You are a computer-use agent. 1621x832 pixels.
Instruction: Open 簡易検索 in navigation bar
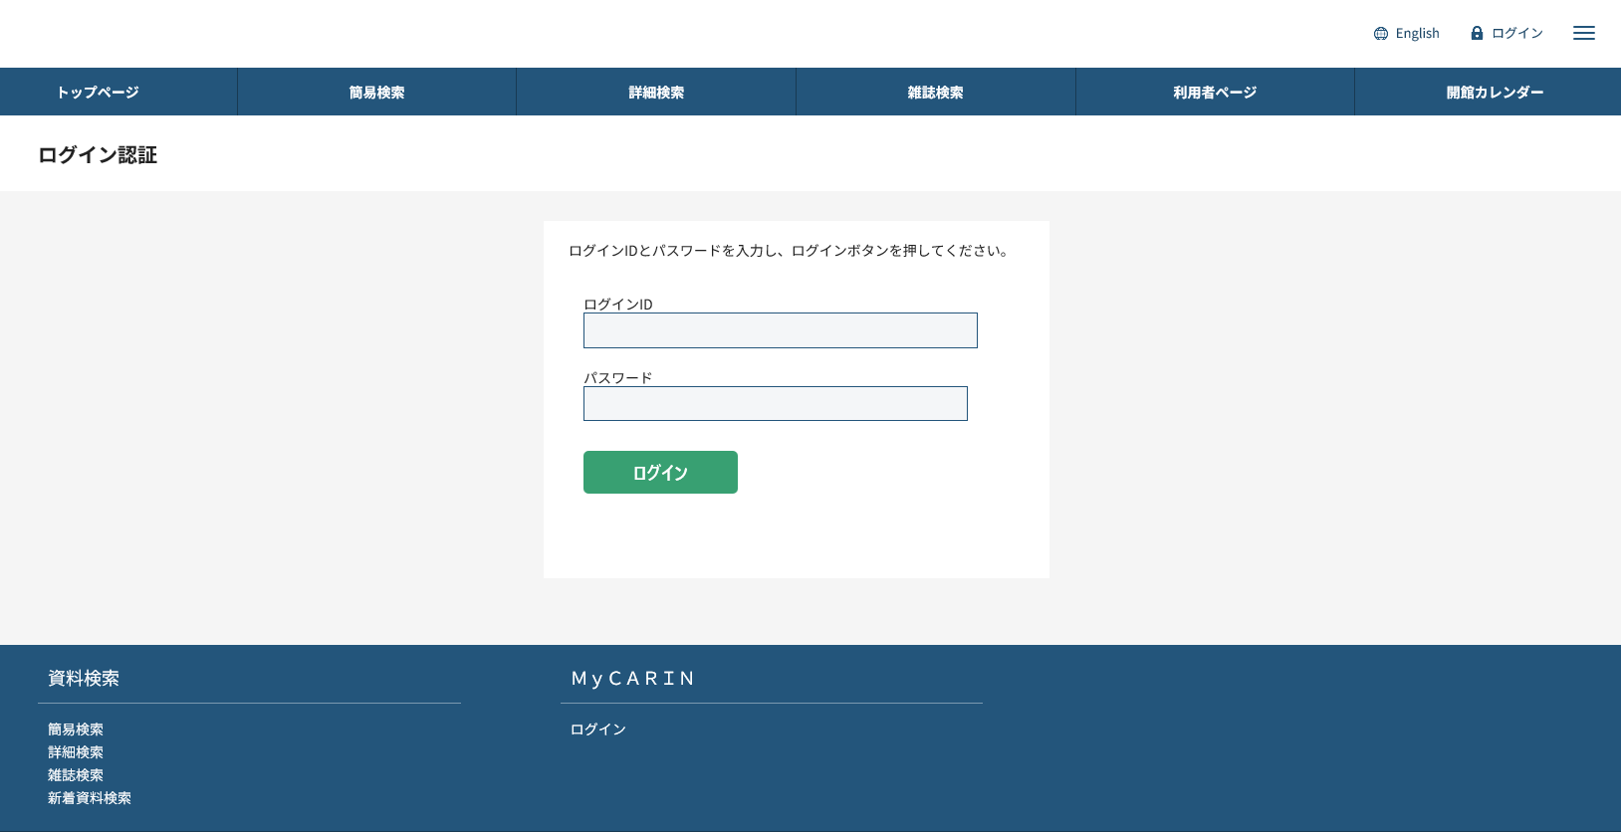coord(376,93)
